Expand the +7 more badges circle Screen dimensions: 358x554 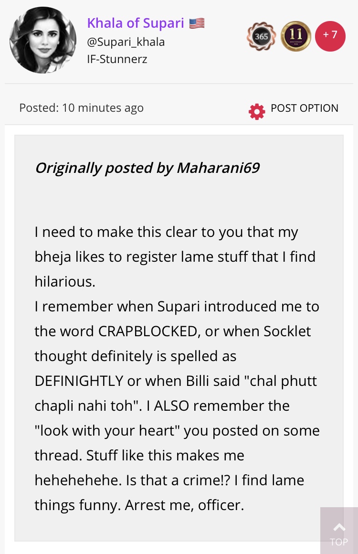click(x=330, y=36)
